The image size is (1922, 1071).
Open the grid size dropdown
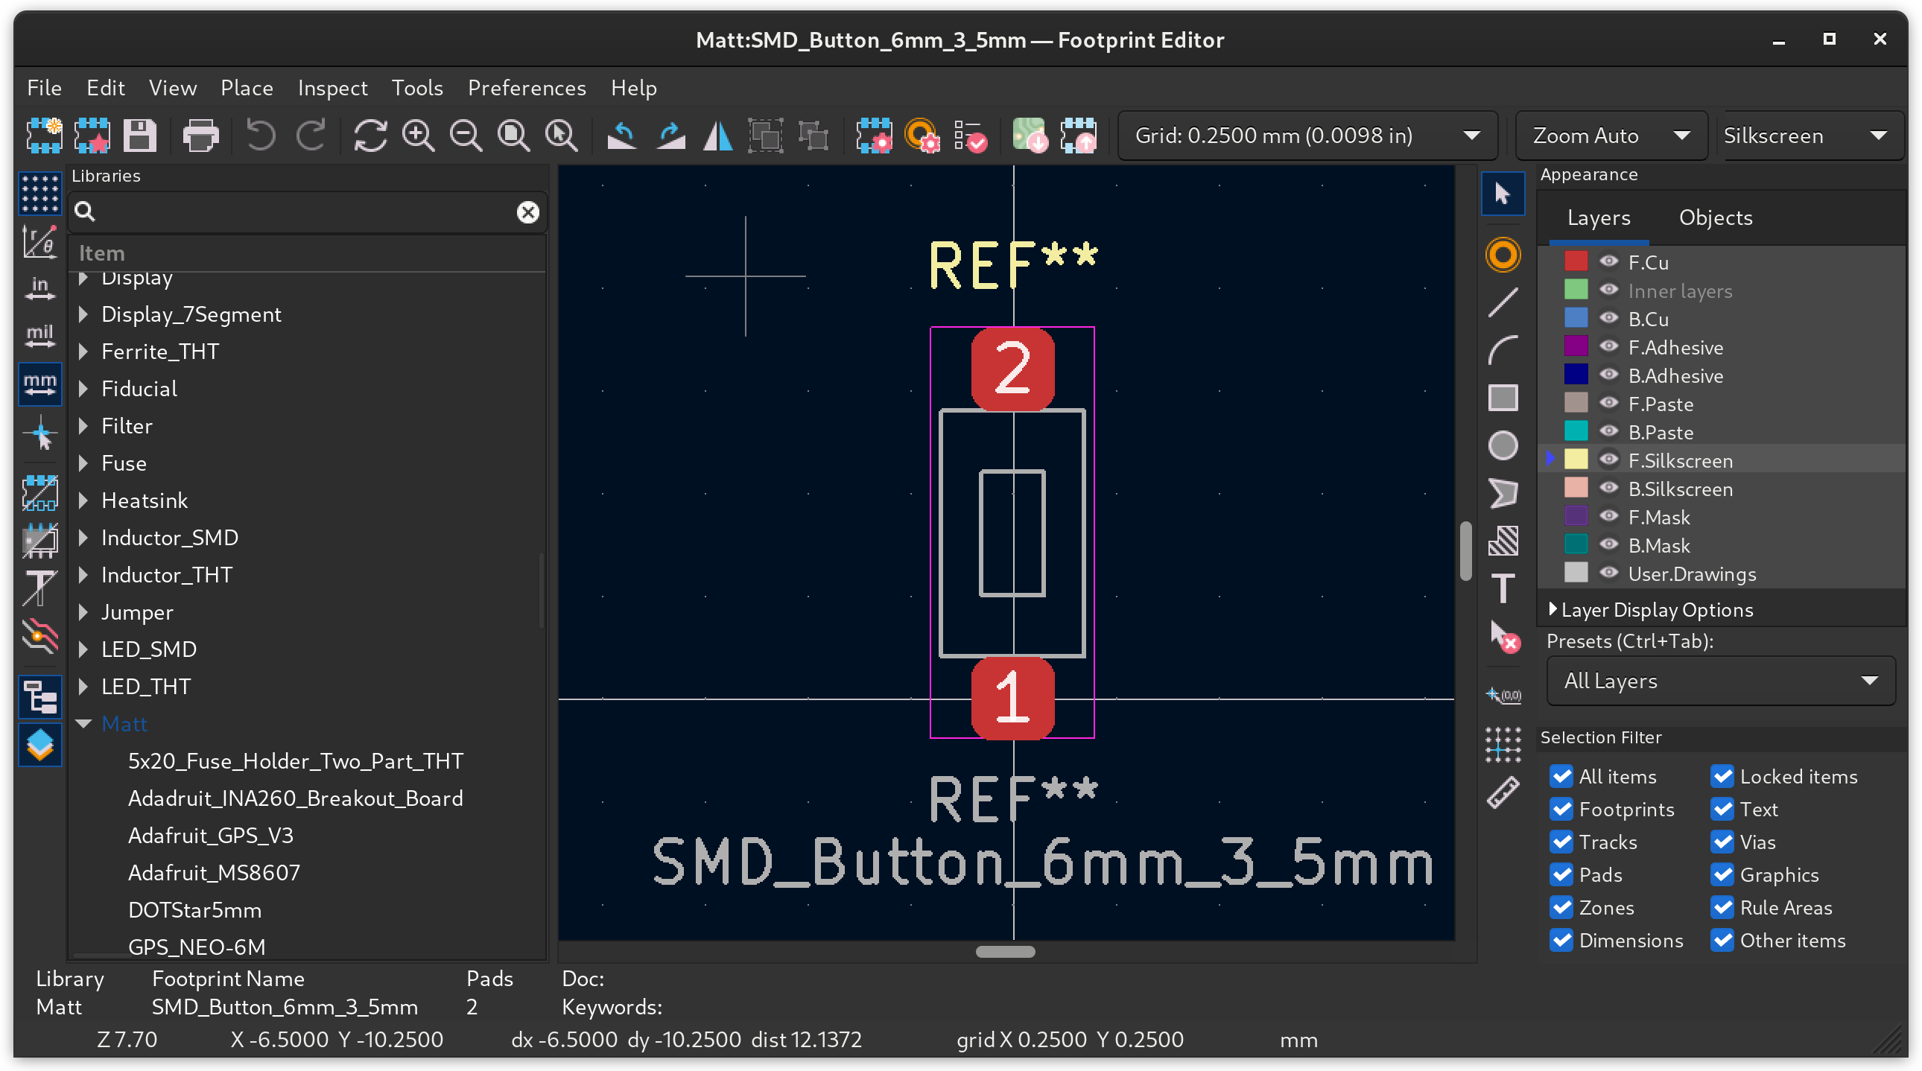pos(1472,136)
